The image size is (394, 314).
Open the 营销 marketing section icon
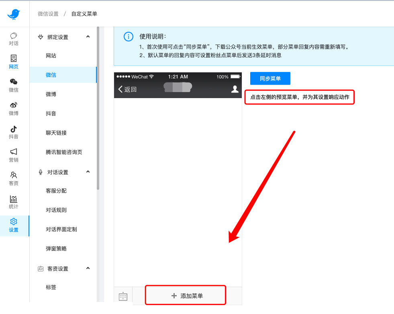pos(14,156)
